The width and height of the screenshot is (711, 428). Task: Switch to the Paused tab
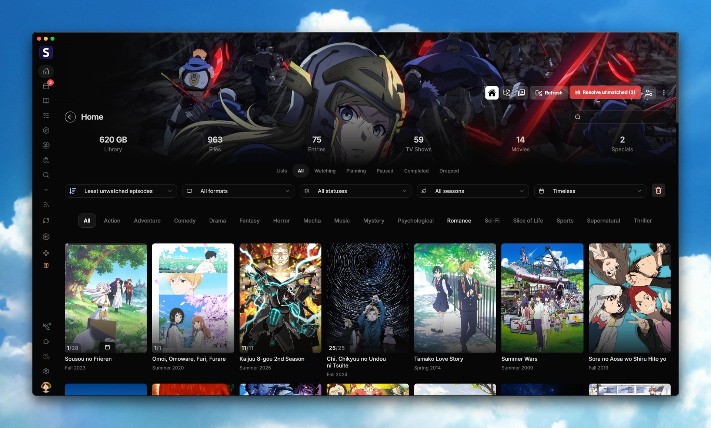coord(385,171)
